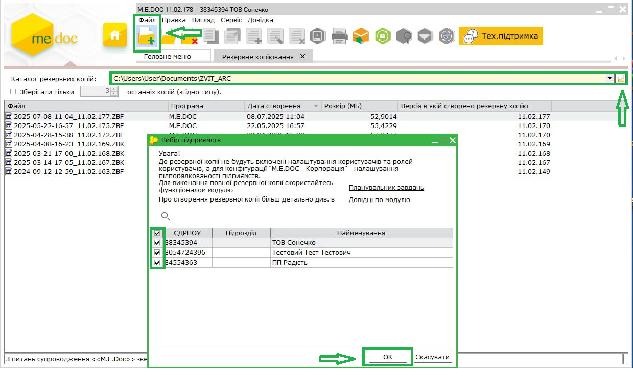633x377 pixels.
Task: Click the safe hexagon toolbar icon
Action: point(318,36)
